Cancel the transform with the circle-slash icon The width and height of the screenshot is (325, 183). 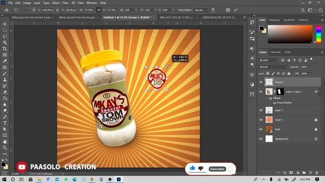coord(228,10)
